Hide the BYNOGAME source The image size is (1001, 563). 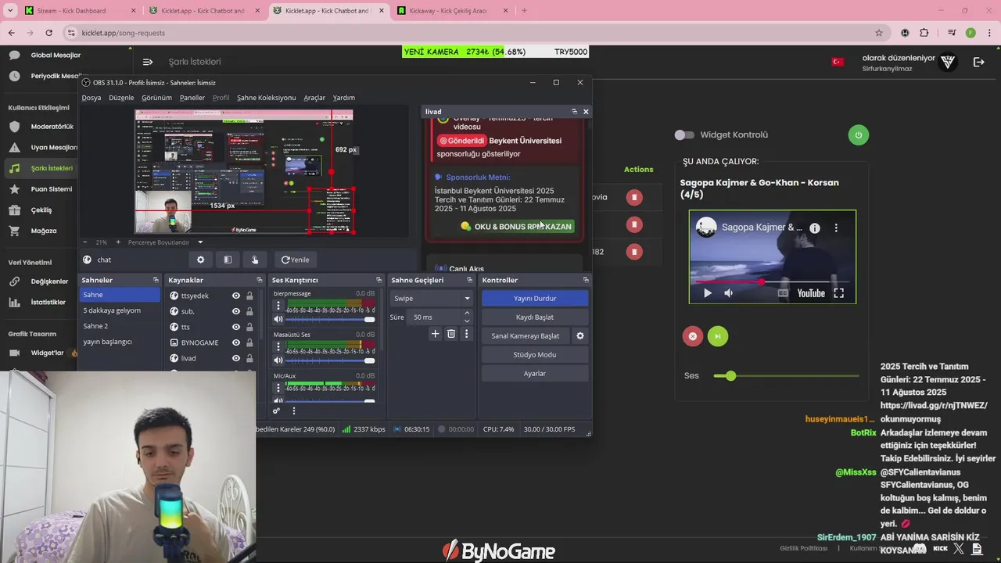tap(235, 342)
